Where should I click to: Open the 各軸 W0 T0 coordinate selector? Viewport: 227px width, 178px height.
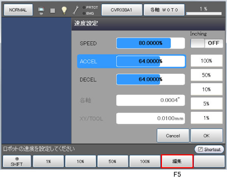pyautogui.click(x=164, y=10)
